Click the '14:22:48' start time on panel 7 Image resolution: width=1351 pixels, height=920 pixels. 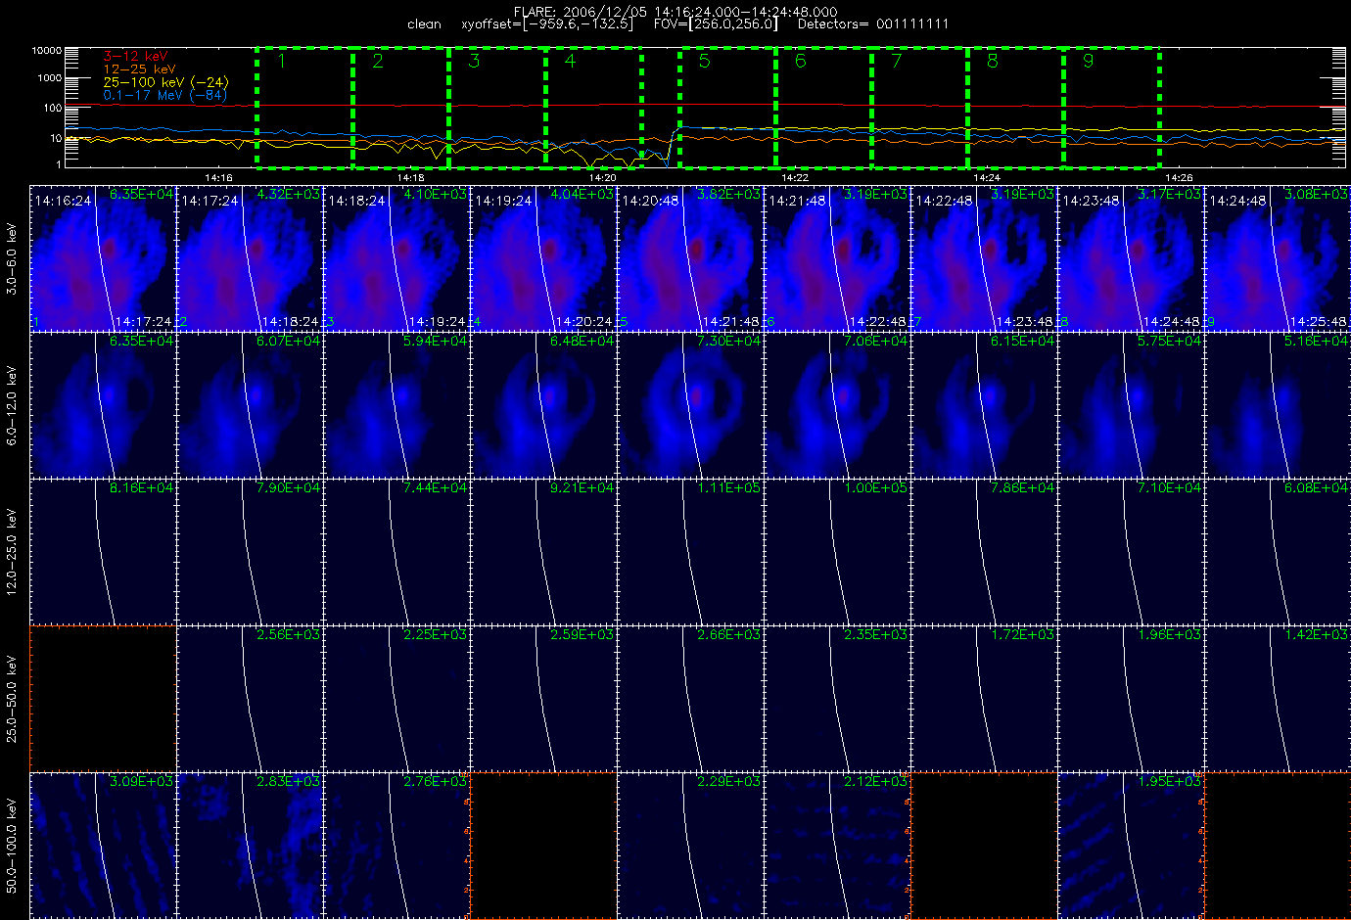coord(944,201)
